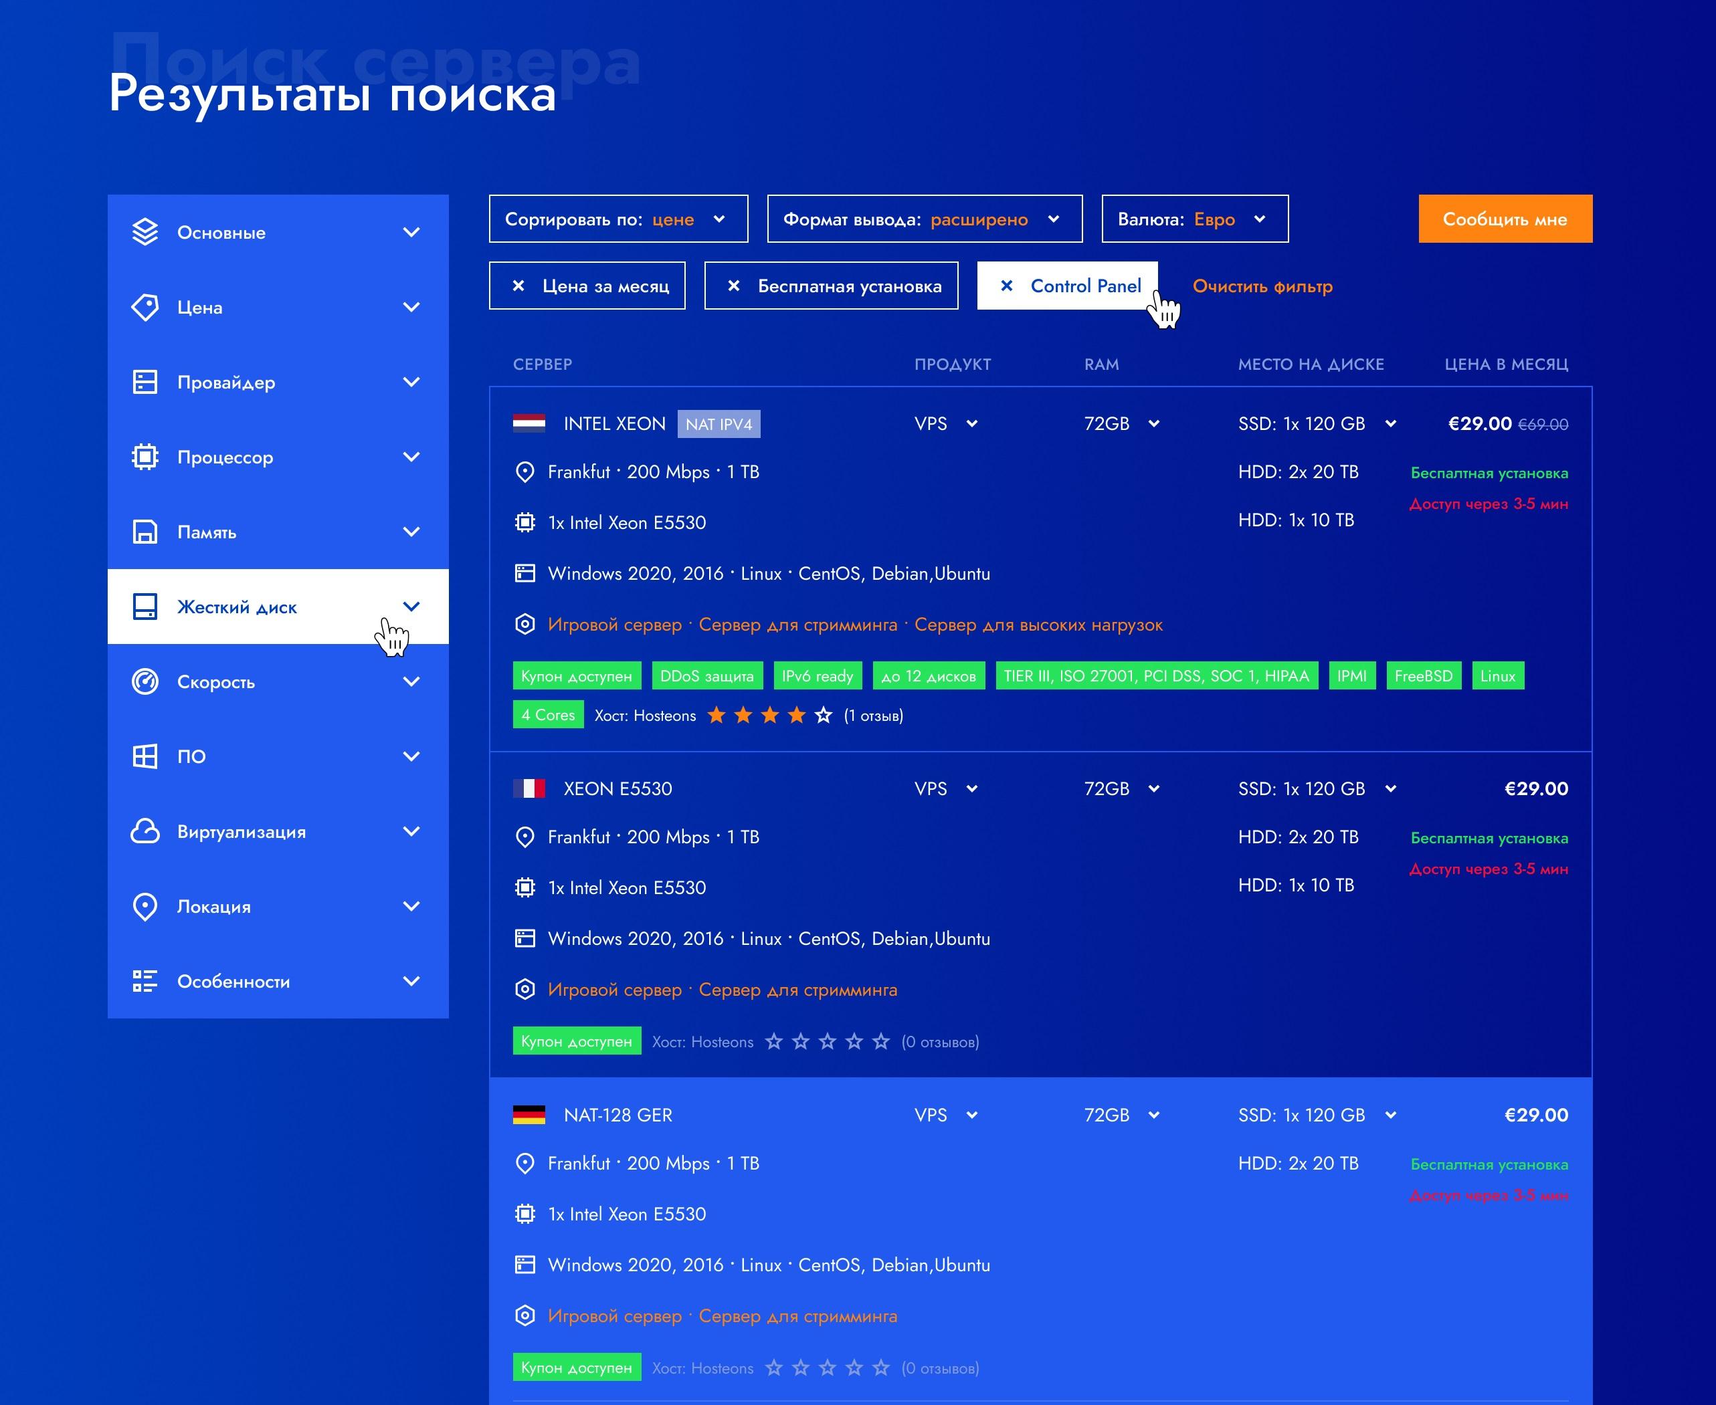Expand SSD disk dropdown on NAT-128 GER row
Viewport: 1716px width, 1405px height.
(x=1391, y=1115)
